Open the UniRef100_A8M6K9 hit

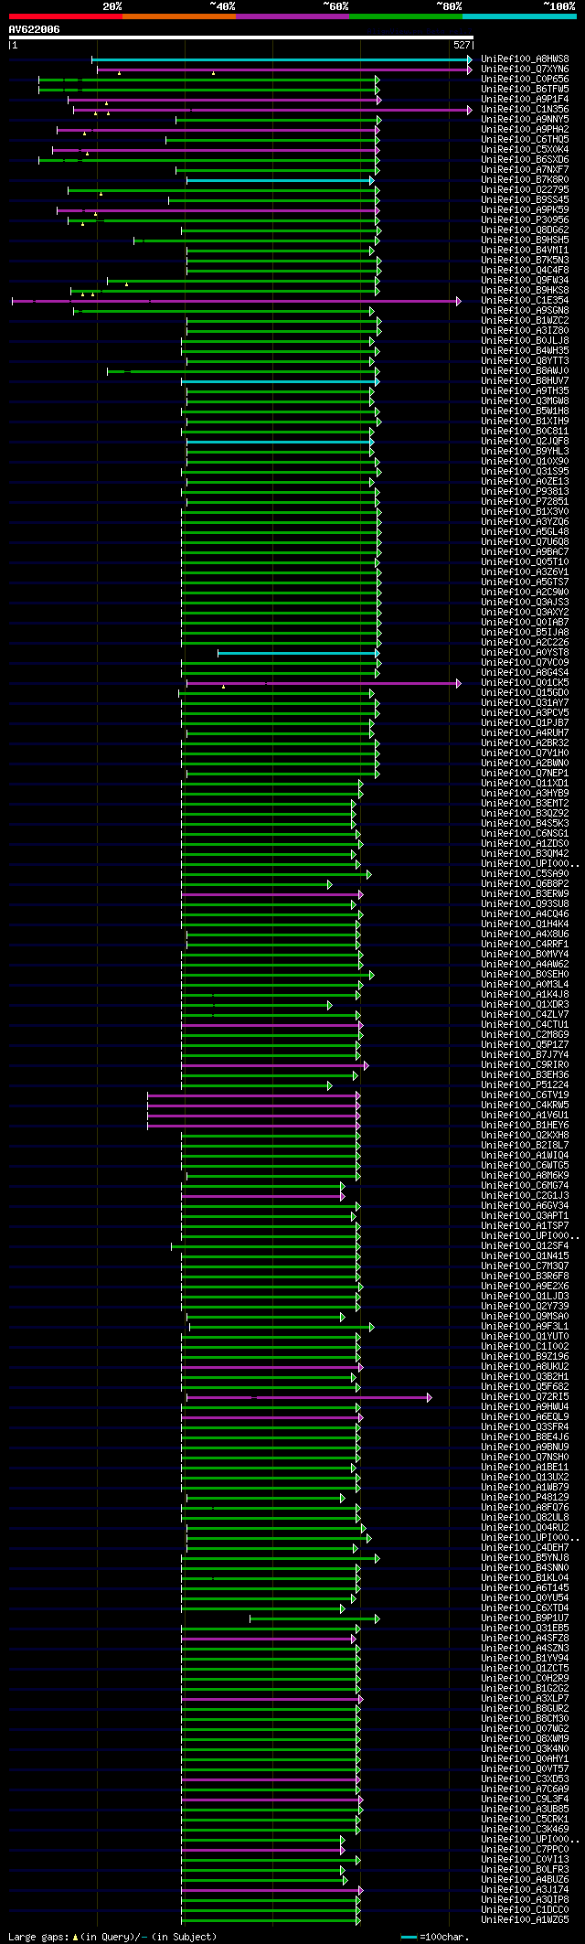(525, 1176)
